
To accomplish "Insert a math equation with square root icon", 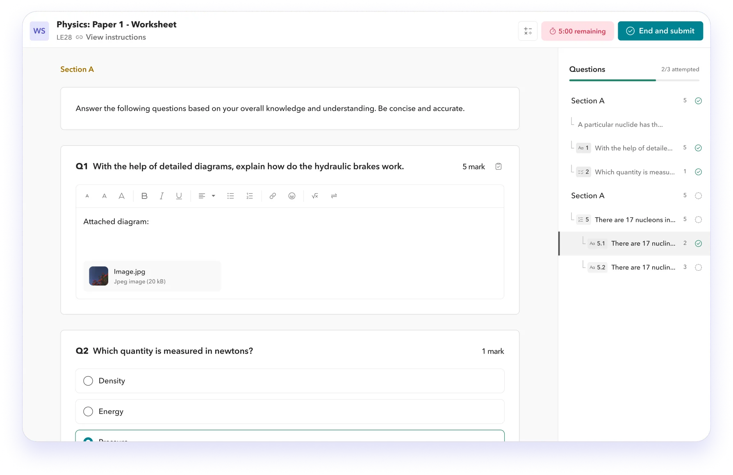I will tap(315, 196).
